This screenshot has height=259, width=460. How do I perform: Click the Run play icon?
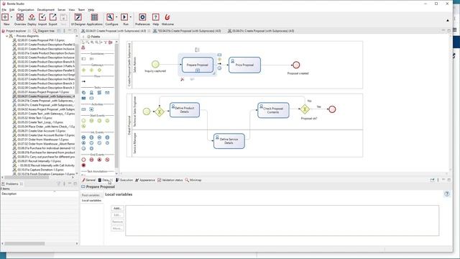[x=124, y=17]
